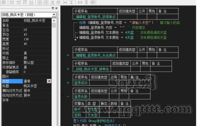
Task: Click the vertical-center align components icon
Action: coord(59,2)
